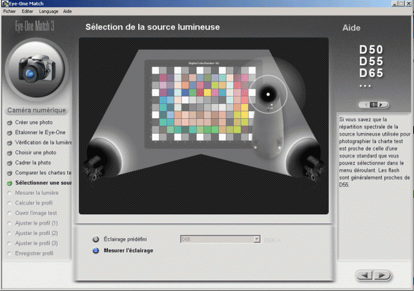
Task: Select the 'Etalonner le Eye-One' step label
Action: tap(40, 132)
